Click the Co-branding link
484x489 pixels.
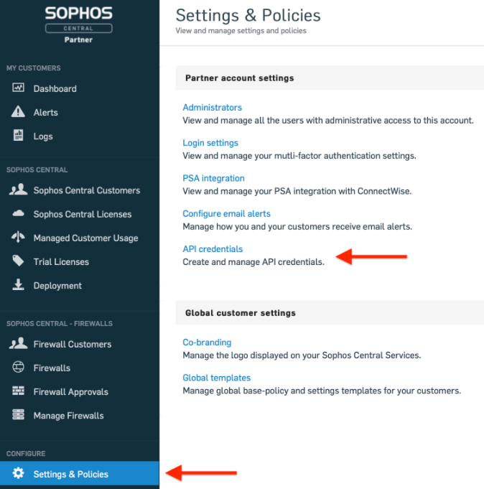(x=207, y=343)
